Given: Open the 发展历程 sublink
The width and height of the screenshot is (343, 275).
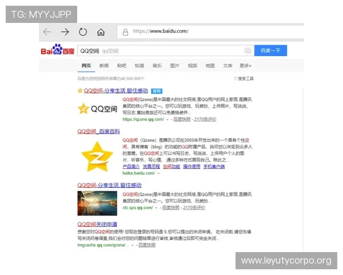Looking at the screenshot, I should (x=151, y=167).
